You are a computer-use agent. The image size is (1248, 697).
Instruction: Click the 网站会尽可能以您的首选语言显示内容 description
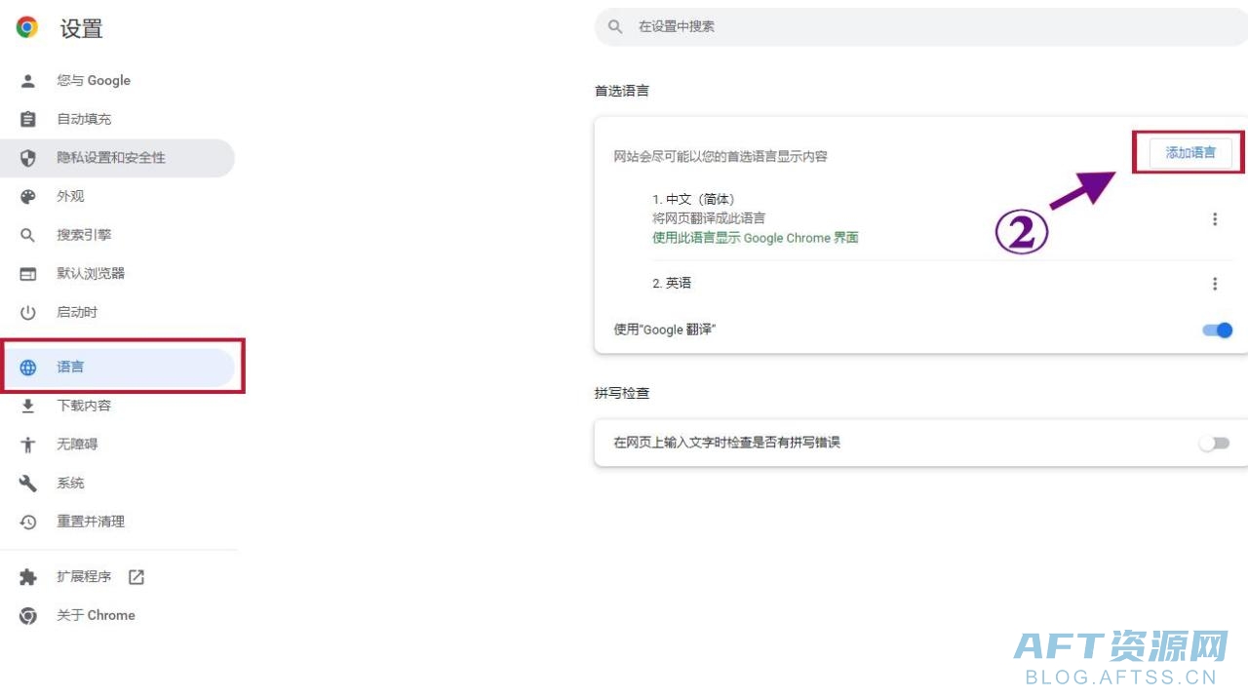[721, 156]
